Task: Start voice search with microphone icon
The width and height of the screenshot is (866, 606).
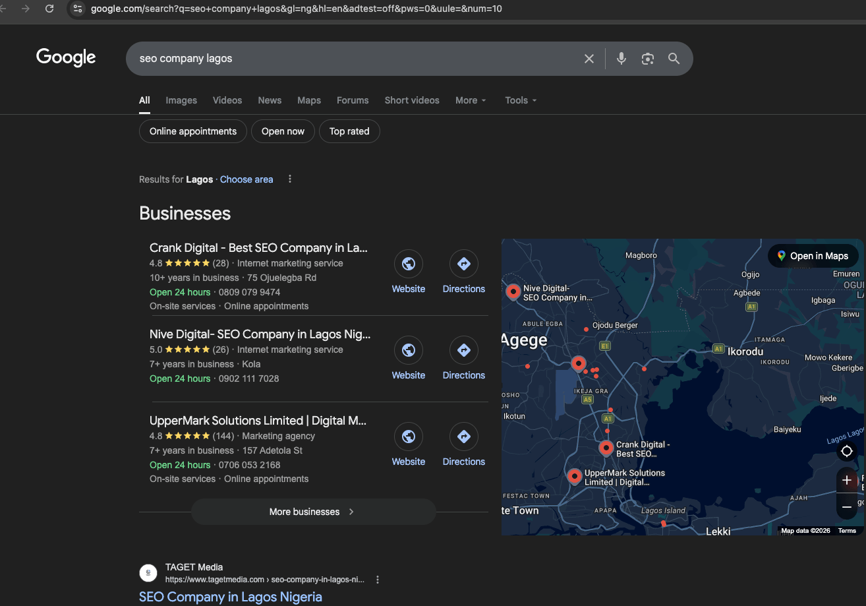Action: (621, 59)
